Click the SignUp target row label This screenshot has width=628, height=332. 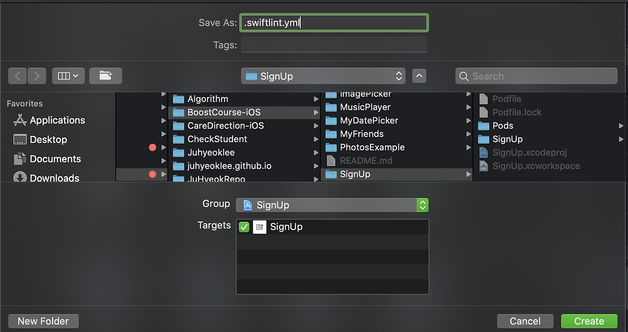tap(286, 227)
